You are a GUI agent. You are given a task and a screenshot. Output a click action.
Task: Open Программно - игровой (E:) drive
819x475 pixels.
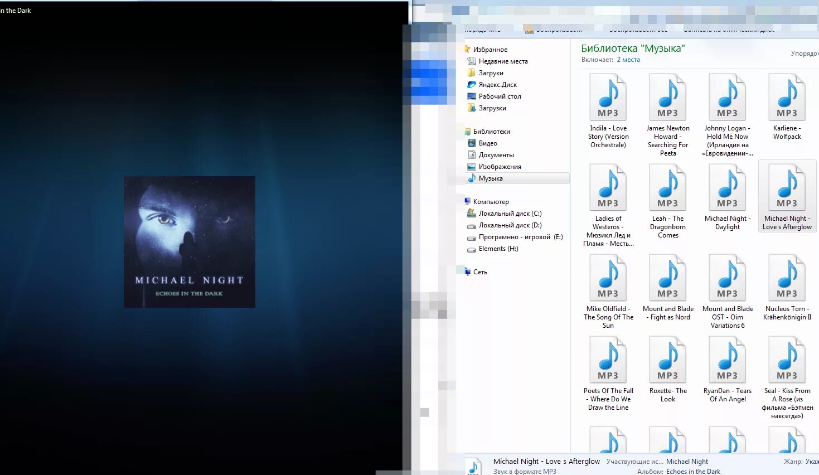[x=521, y=237]
